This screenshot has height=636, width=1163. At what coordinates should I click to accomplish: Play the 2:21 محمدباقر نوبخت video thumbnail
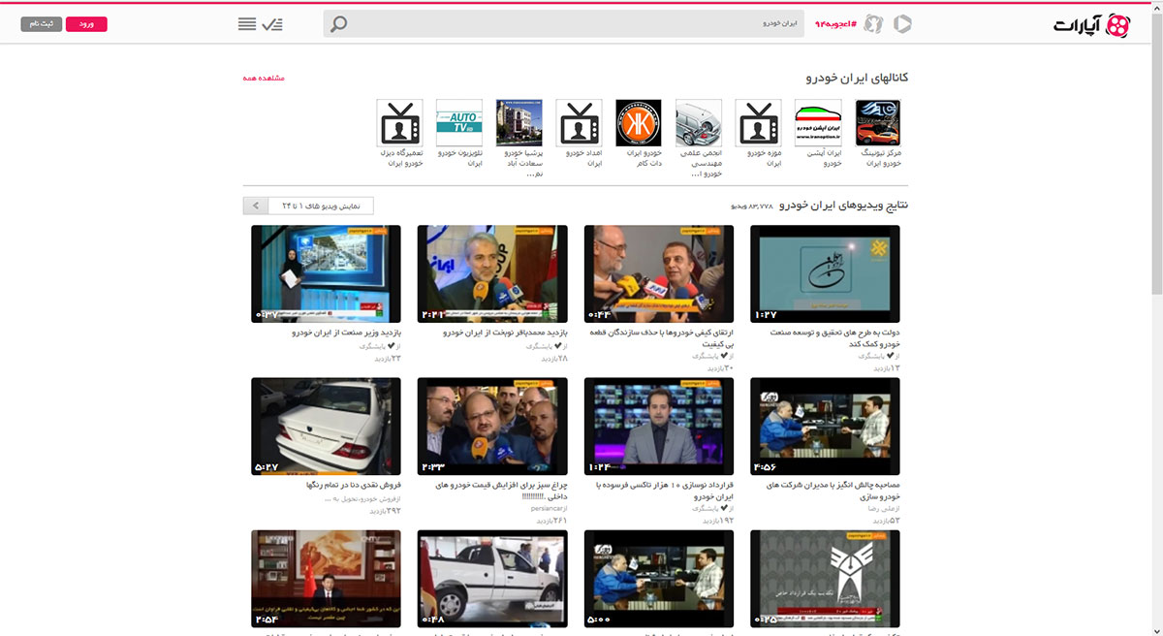tap(492, 273)
